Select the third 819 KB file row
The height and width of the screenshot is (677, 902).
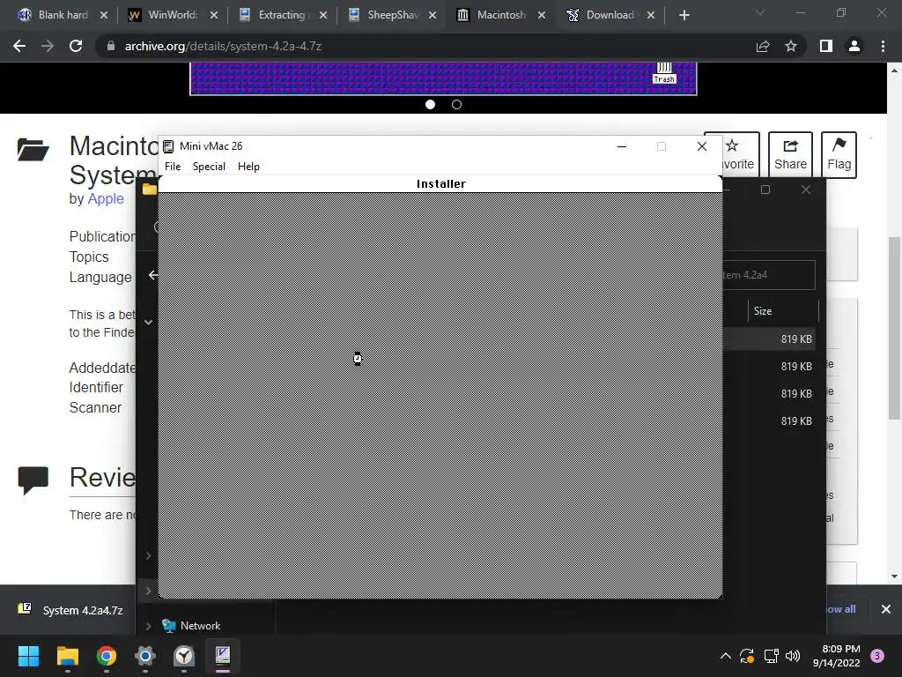pos(769,394)
